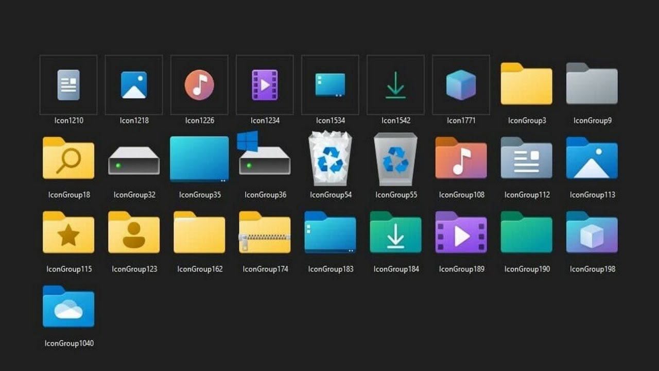Select the IconGroup189 videos folder icon
The image size is (659, 371).
point(461,232)
